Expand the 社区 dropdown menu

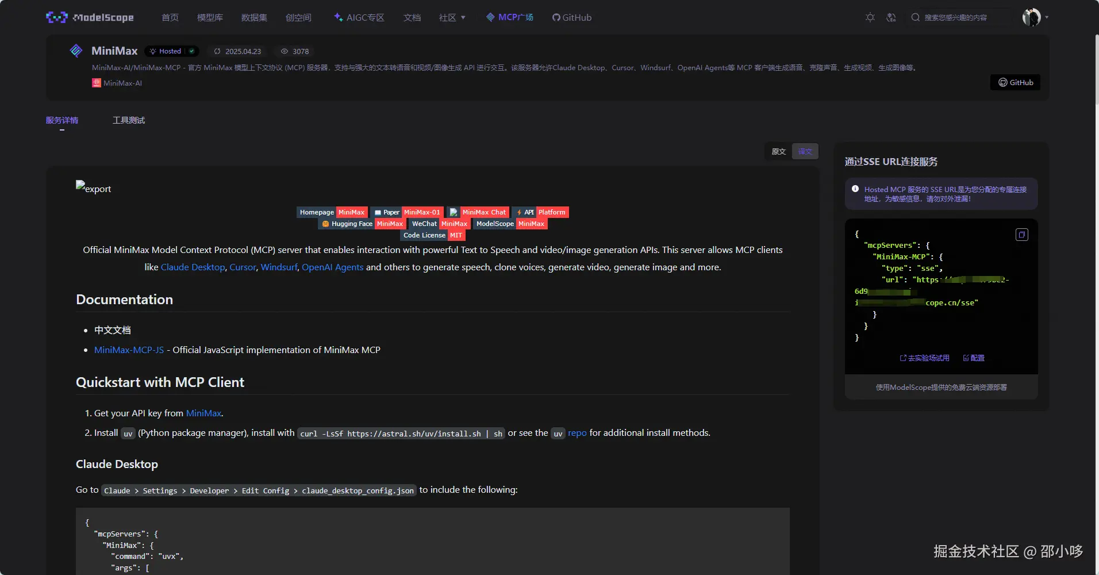[452, 18]
